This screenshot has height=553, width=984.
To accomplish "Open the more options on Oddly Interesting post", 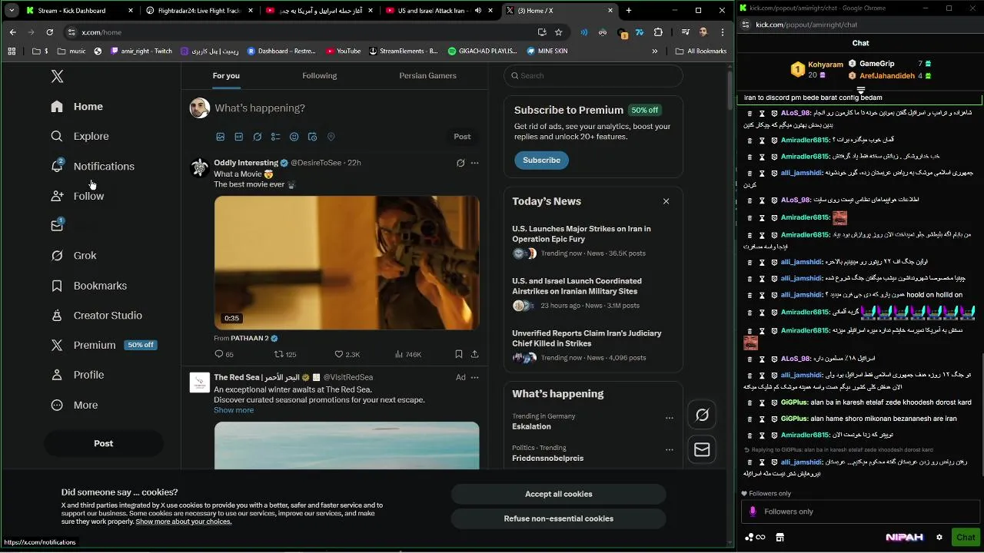I will pos(474,163).
